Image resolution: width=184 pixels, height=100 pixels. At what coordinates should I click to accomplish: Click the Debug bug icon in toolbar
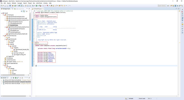point(33,6)
